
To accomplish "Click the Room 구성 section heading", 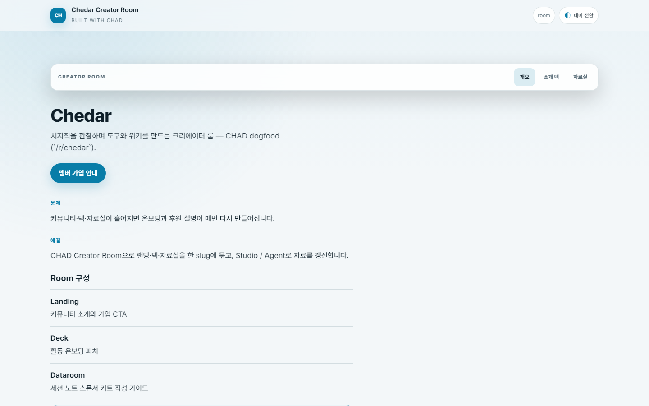I will (x=70, y=278).
